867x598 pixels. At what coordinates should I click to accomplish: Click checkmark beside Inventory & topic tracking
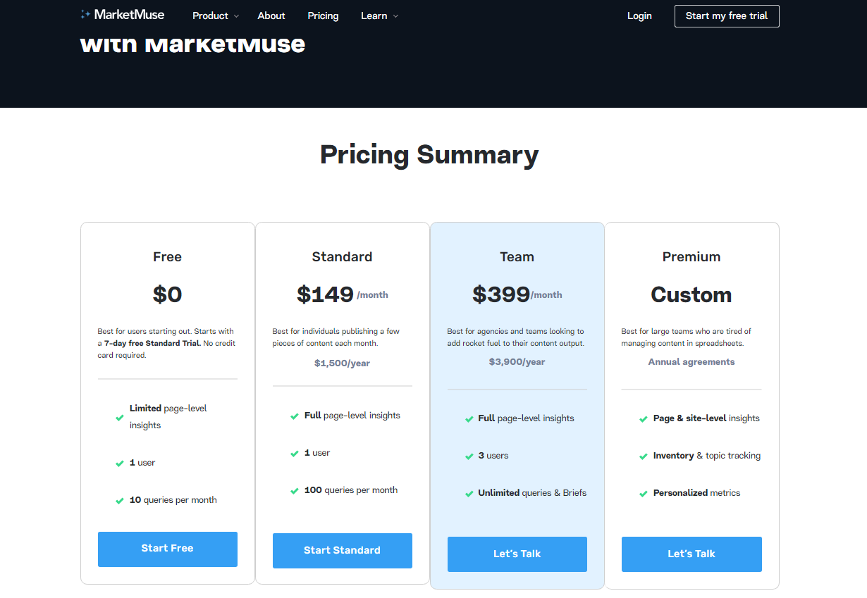click(644, 456)
